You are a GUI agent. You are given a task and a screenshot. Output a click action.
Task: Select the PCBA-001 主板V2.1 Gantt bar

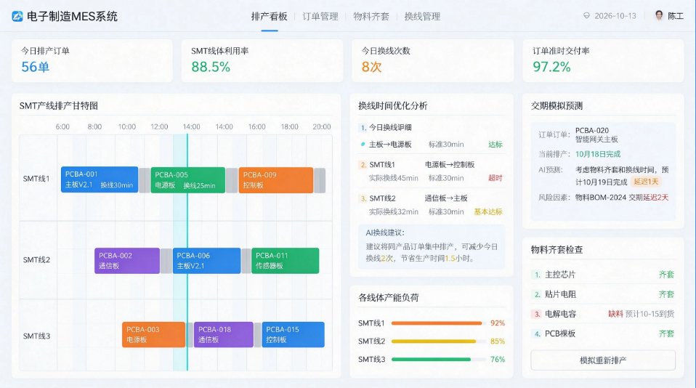pyautogui.click(x=100, y=179)
